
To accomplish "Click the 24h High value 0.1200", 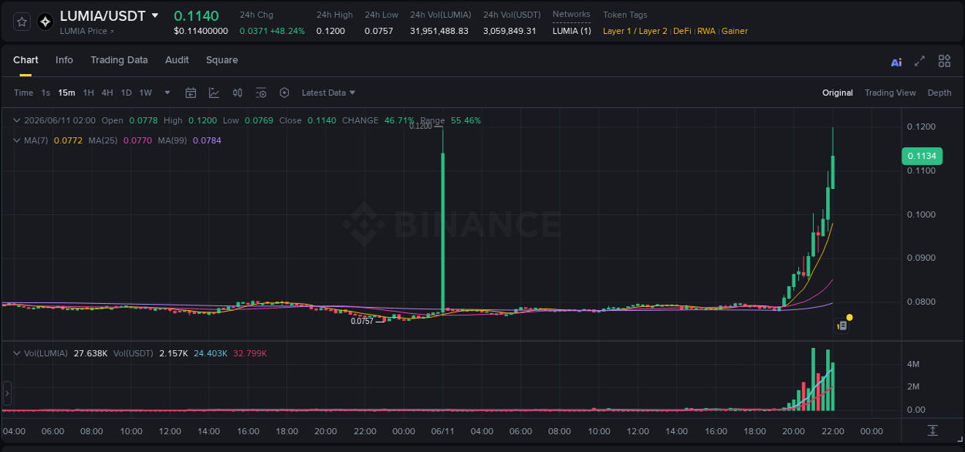I will pos(330,31).
